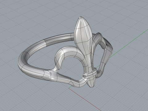Click the horizontal binding band on fleur-de-lis

click(x=90, y=74)
